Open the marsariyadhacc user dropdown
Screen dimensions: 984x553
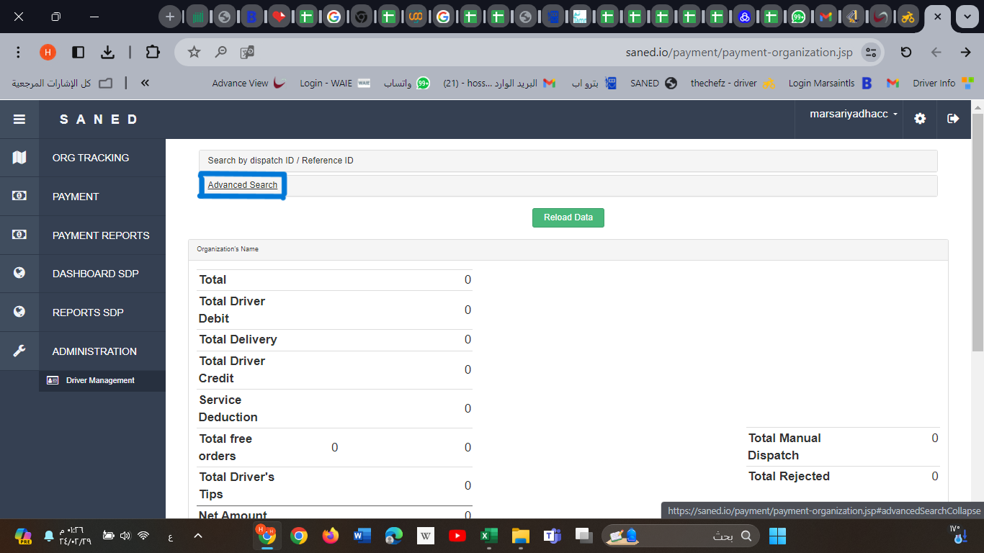click(854, 114)
